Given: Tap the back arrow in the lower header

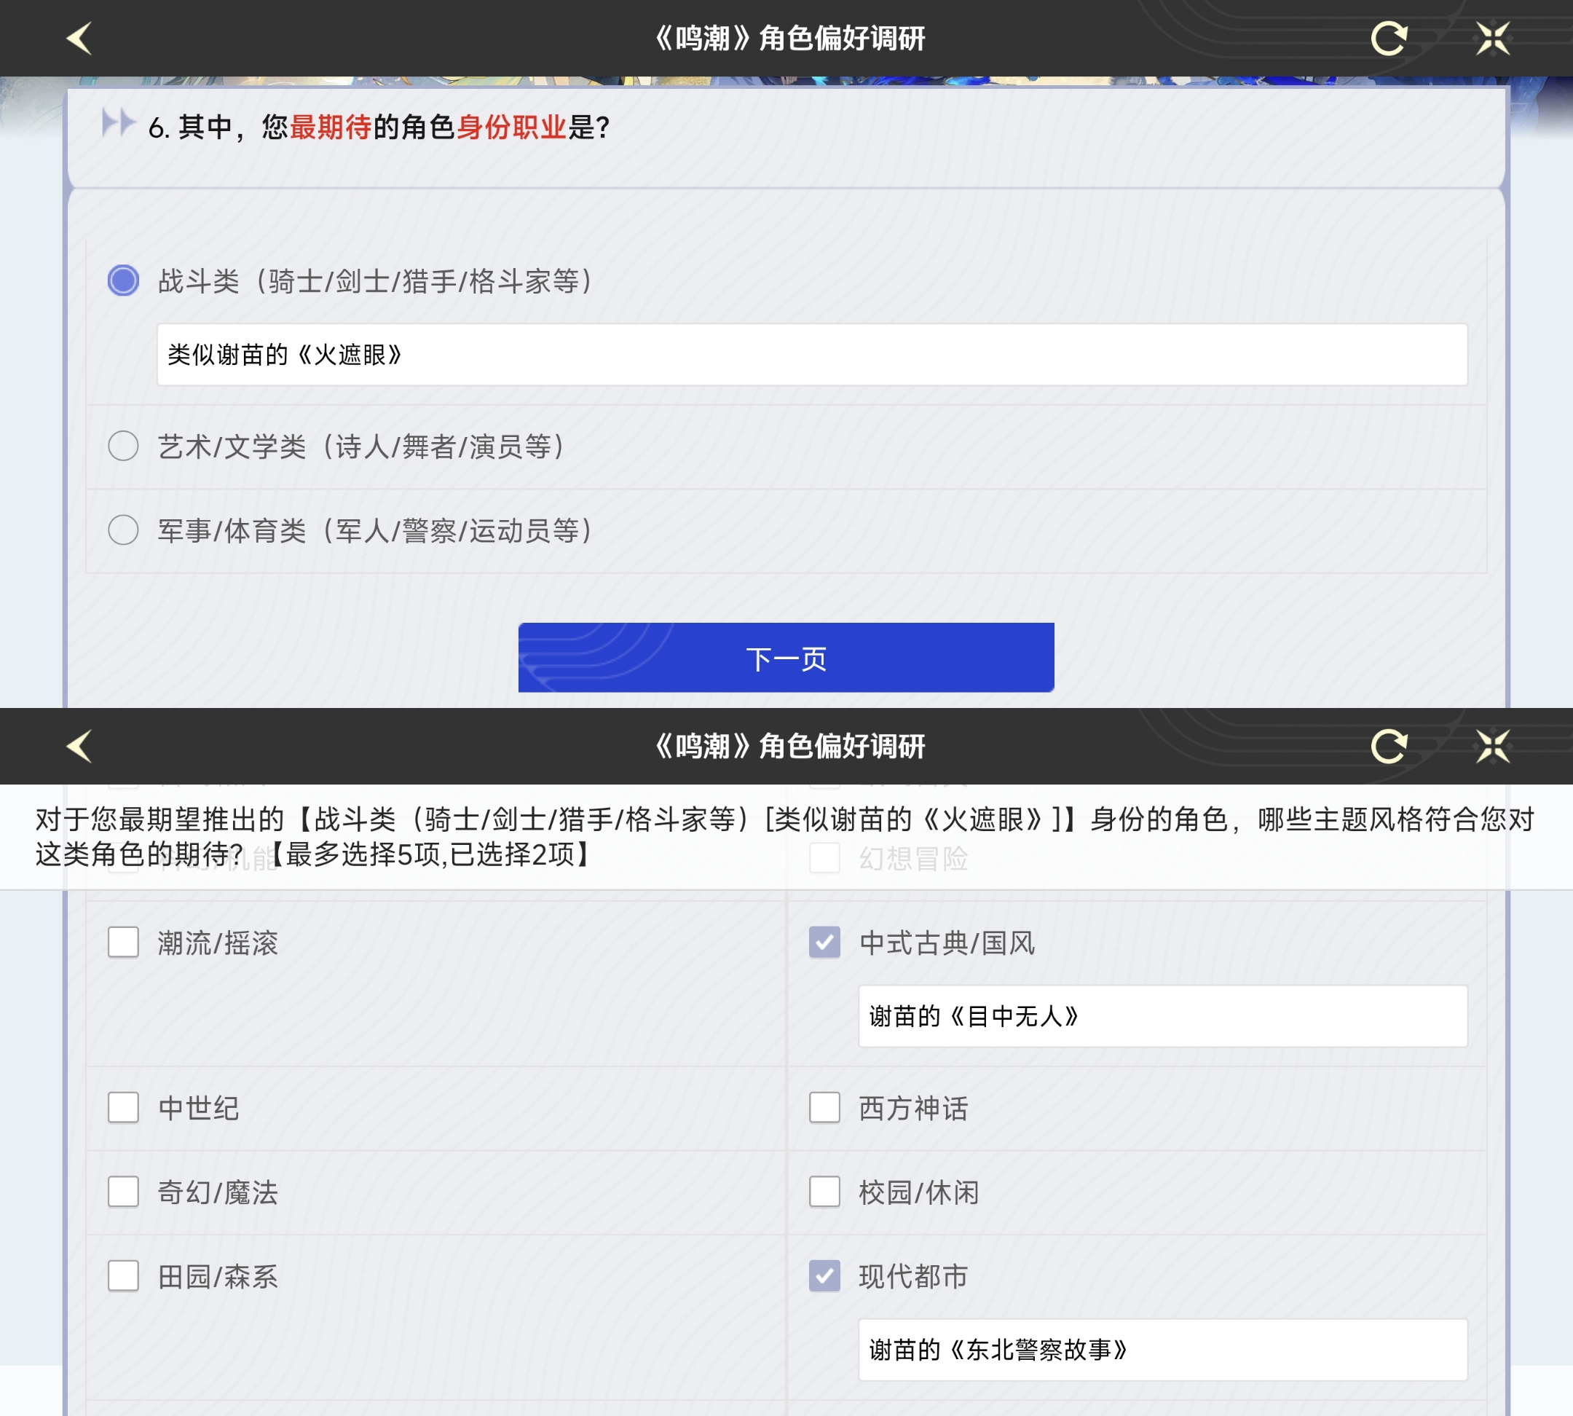Looking at the screenshot, I should [79, 746].
